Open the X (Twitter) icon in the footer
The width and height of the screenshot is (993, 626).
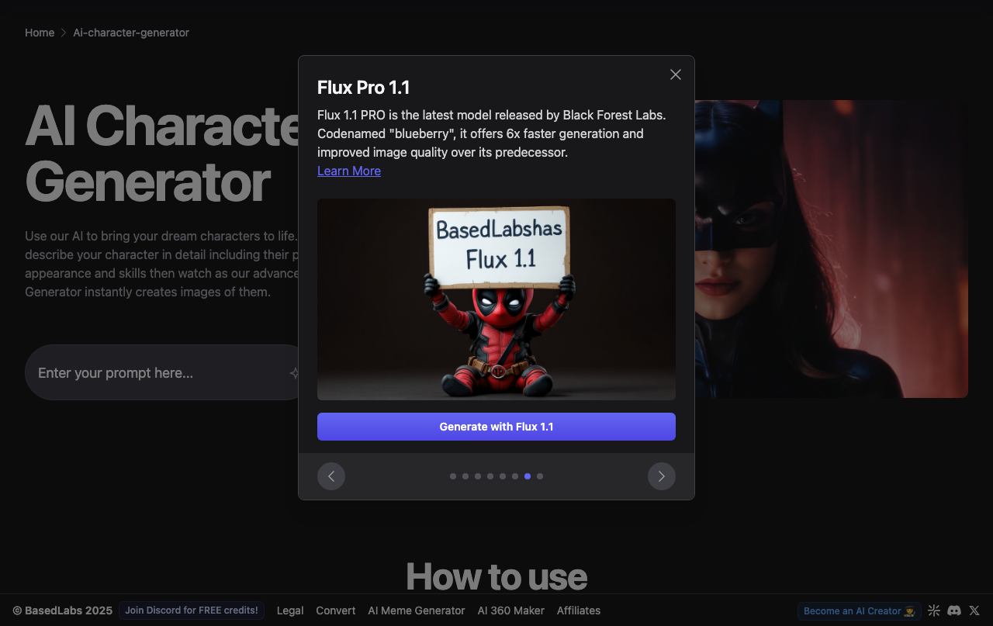pyautogui.click(x=974, y=610)
